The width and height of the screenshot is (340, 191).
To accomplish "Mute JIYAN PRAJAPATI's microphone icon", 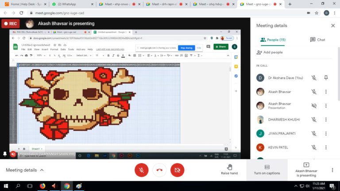I will coord(313,134).
